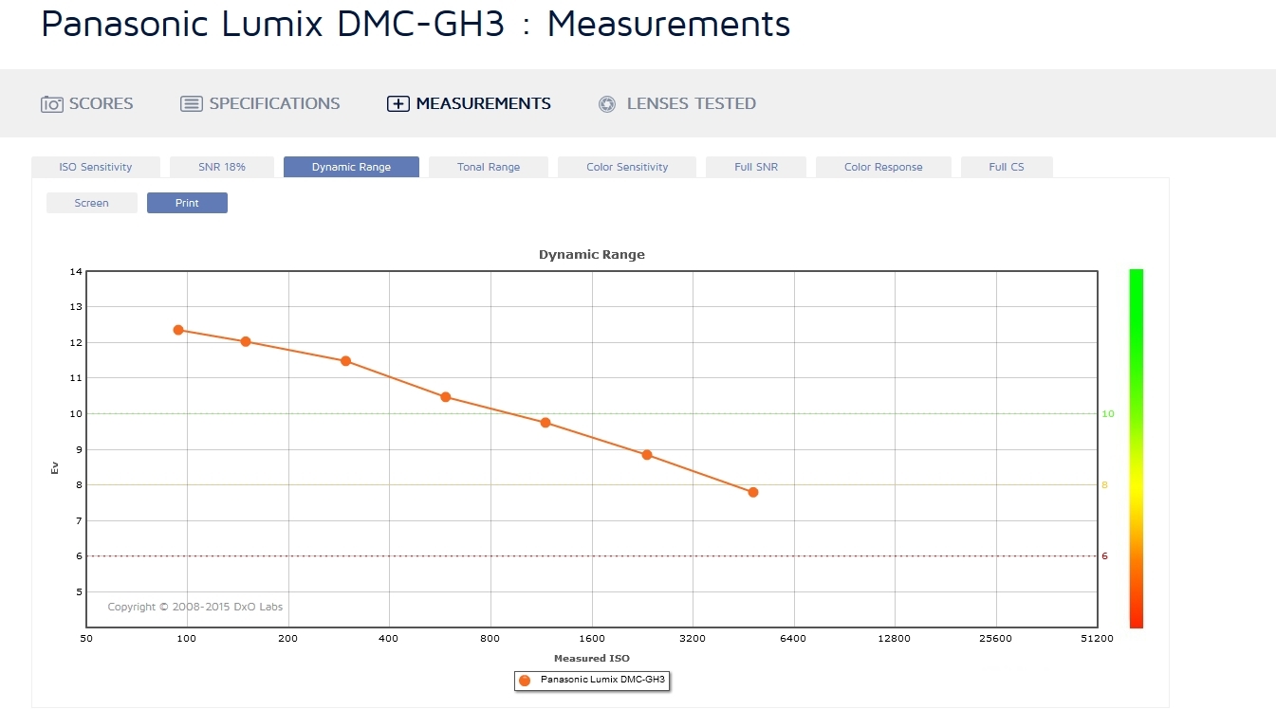Open the Color Sensitivity tab
Image resolution: width=1276 pixels, height=709 pixels.
[627, 167]
